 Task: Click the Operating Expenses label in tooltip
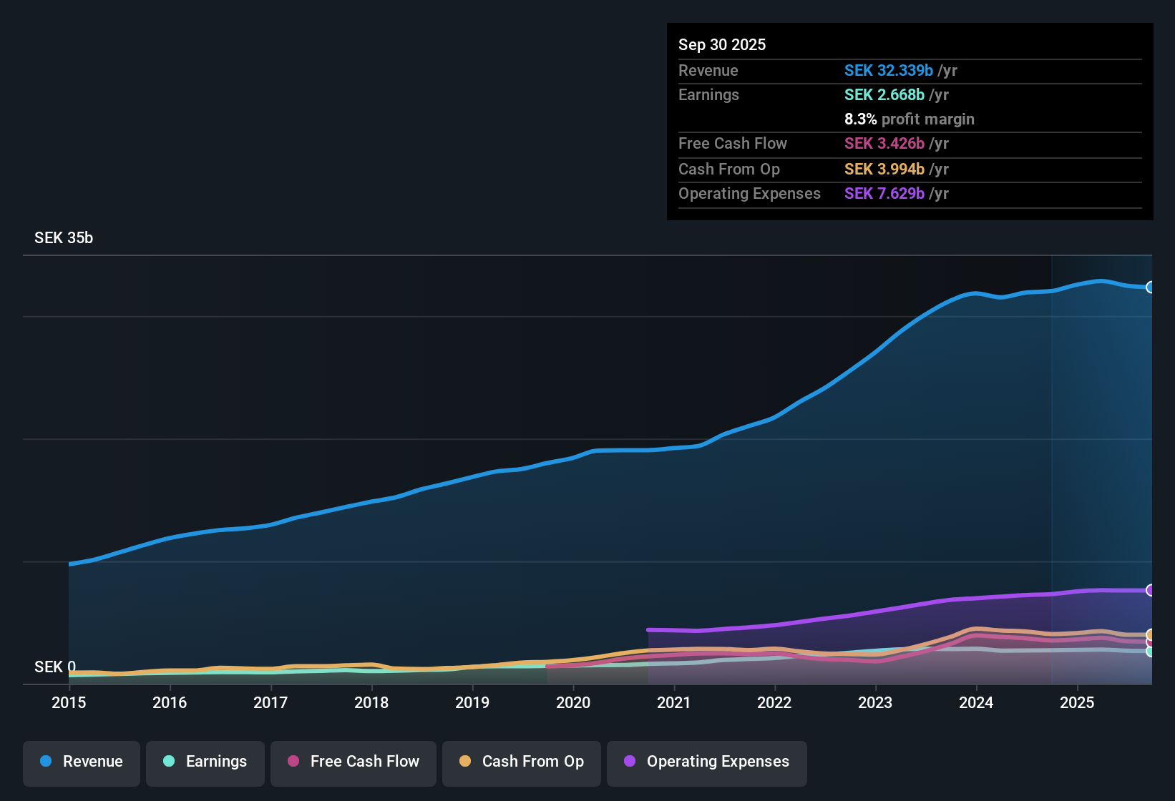[x=749, y=193]
